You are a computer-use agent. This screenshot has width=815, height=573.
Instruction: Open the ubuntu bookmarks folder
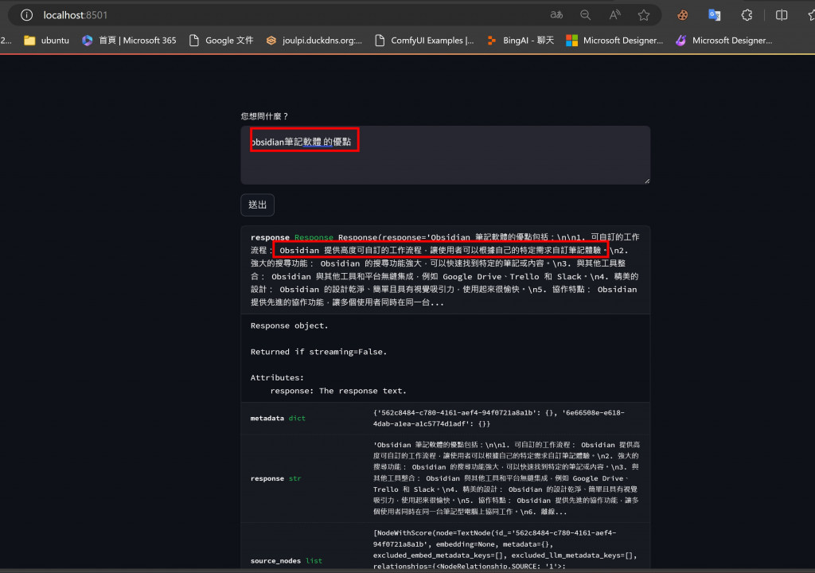(47, 40)
